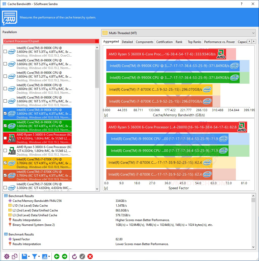Screen dimensions: 259x261
Task: Select the unhighlighted AMD Ryzen 5 3600X row
Action: point(37,151)
